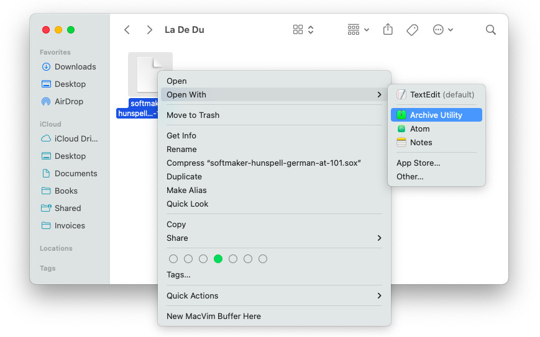
Task: Apply the second tag color circle
Action: tap(188, 259)
